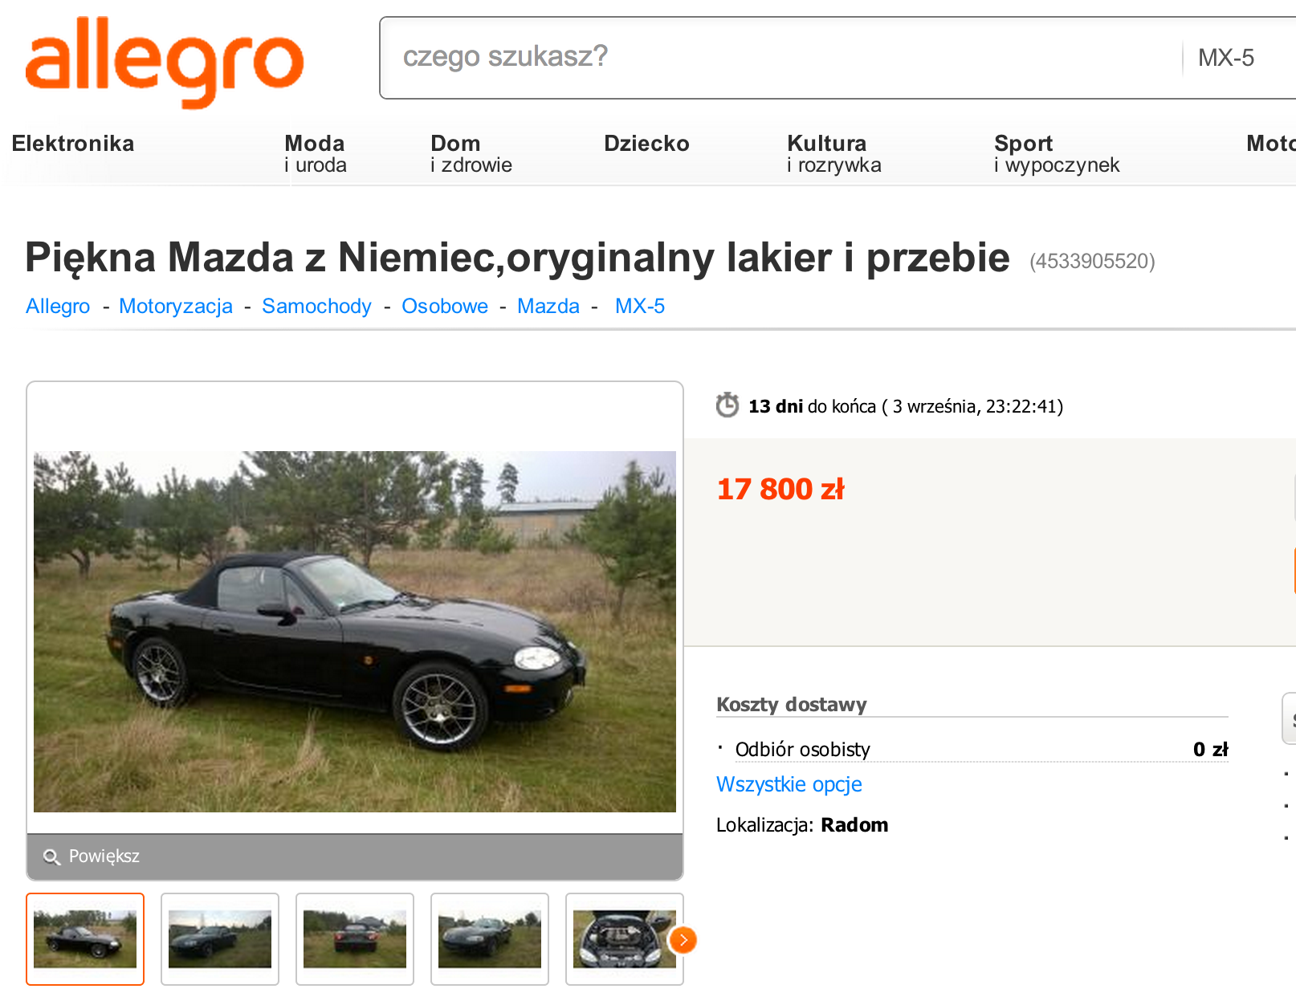The width and height of the screenshot is (1296, 997).
Task: Go to Samochody breadcrumb link
Action: coord(316,306)
